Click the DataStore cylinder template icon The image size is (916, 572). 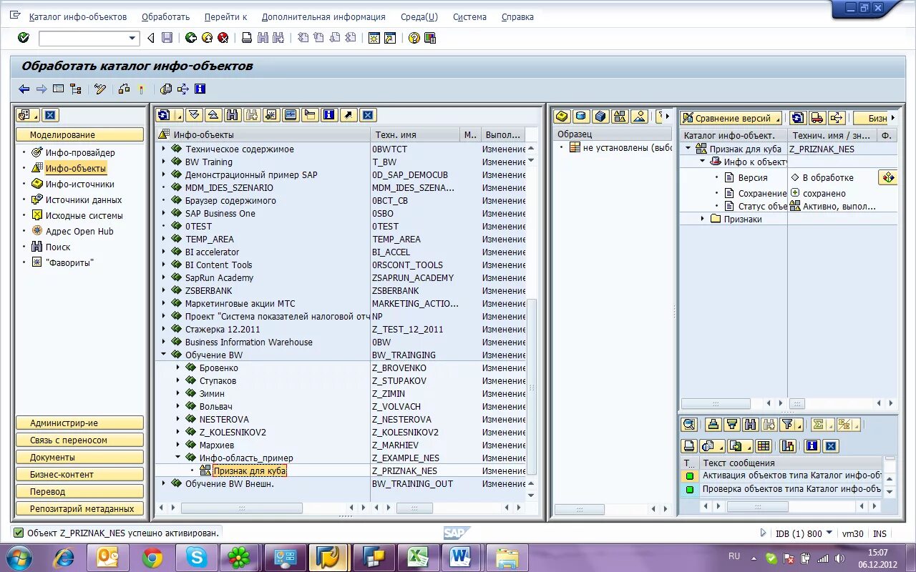pyautogui.click(x=581, y=117)
